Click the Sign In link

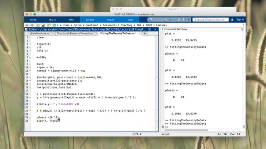[240, 19]
